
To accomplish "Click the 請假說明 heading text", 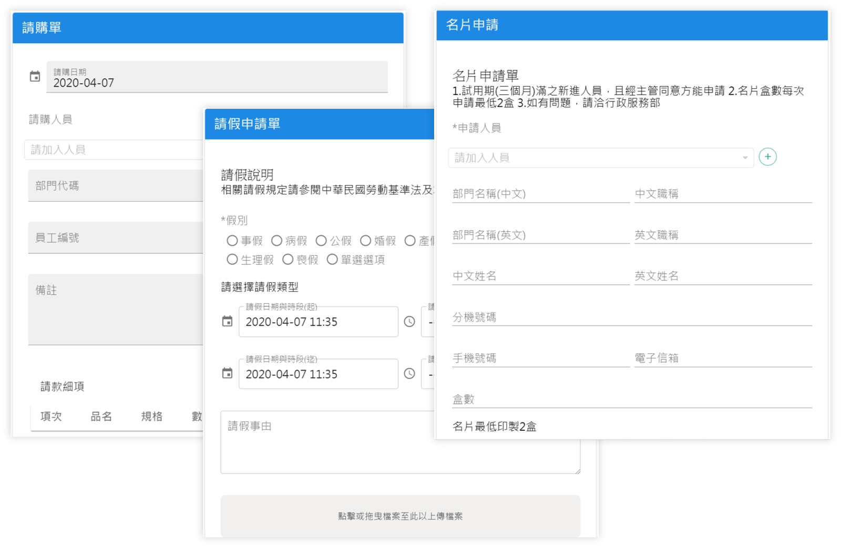I will pyautogui.click(x=248, y=174).
